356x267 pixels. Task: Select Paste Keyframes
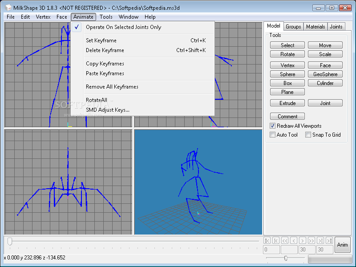[x=142, y=73]
